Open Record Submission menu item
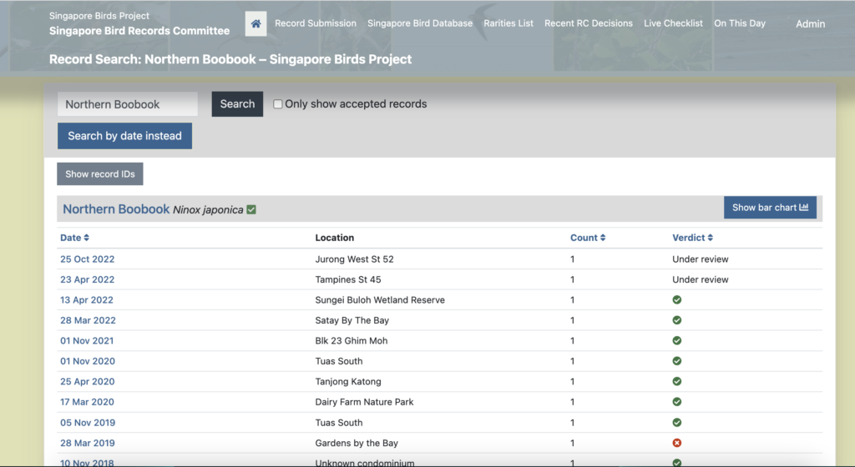 pyautogui.click(x=316, y=23)
